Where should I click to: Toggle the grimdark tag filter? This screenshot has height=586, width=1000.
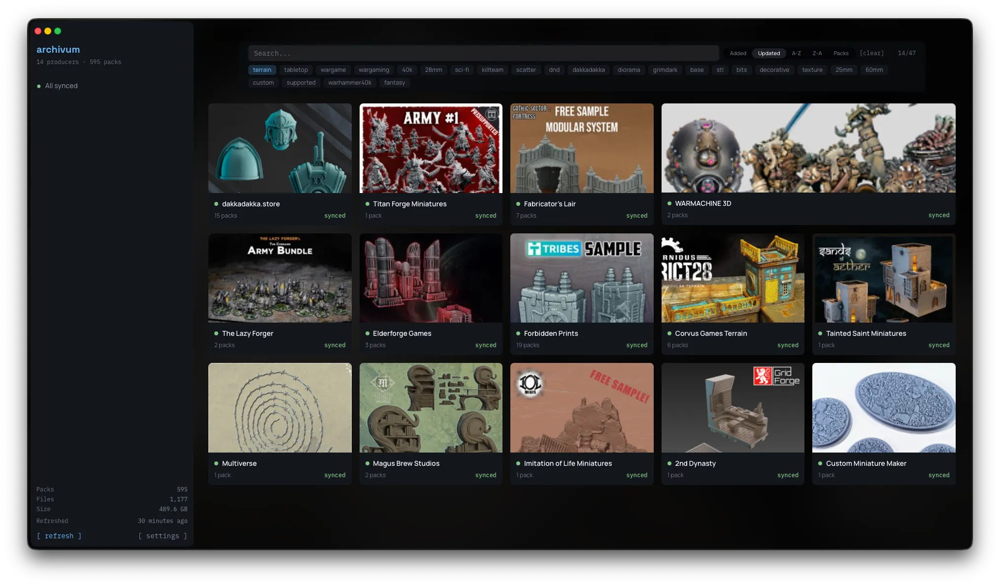[665, 70]
